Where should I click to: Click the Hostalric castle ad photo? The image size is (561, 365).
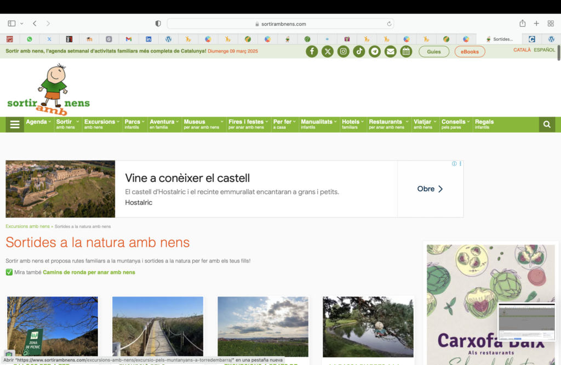tap(60, 189)
